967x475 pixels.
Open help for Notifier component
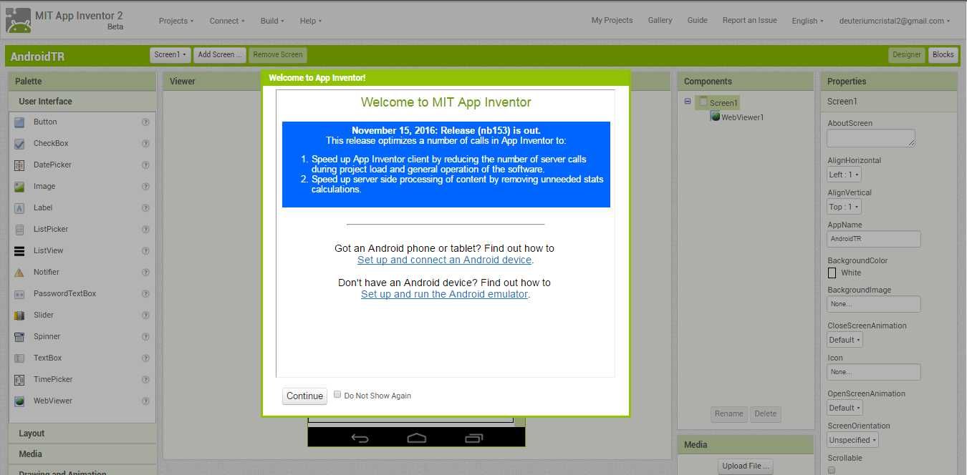[x=145, y=273]
